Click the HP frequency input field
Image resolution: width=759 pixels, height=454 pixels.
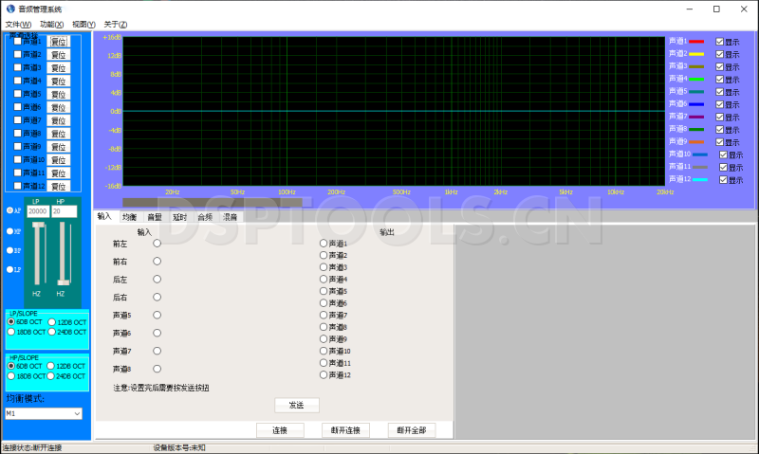63,211
